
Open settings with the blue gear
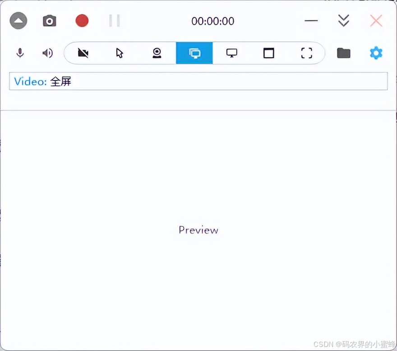(x=376, y=53)
